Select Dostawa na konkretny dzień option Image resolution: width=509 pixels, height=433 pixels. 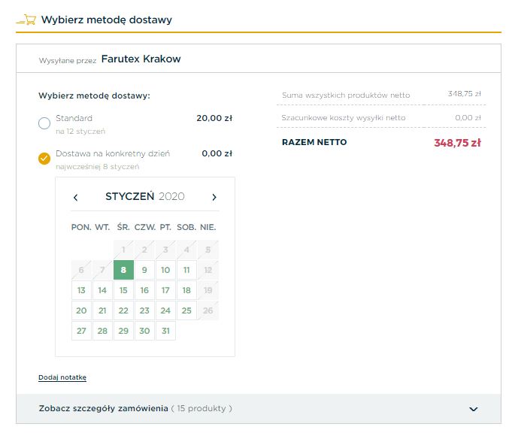44,159
